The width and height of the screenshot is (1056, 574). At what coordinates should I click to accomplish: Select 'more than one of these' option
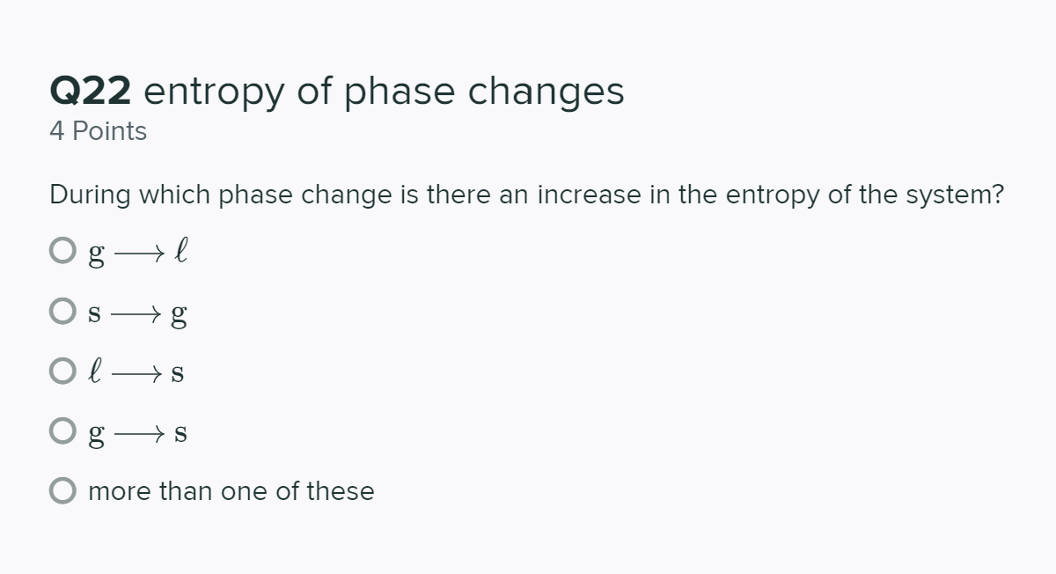click(x=62, y=490)
